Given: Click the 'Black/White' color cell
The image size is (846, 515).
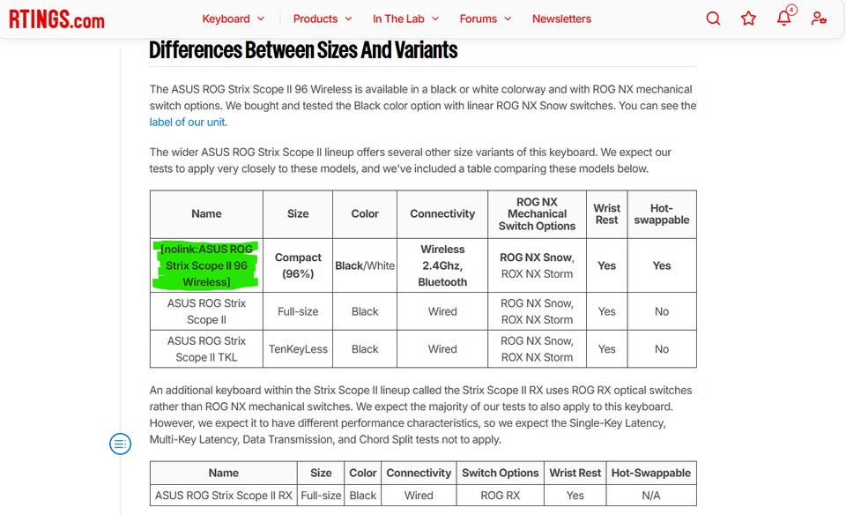Looking at the screenshot, I should point(365,265).
